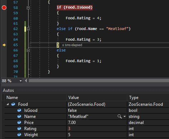Select the Price property icon
This screenshot has width=169, height=139.
pyautogui.click(x=19, y=123)
